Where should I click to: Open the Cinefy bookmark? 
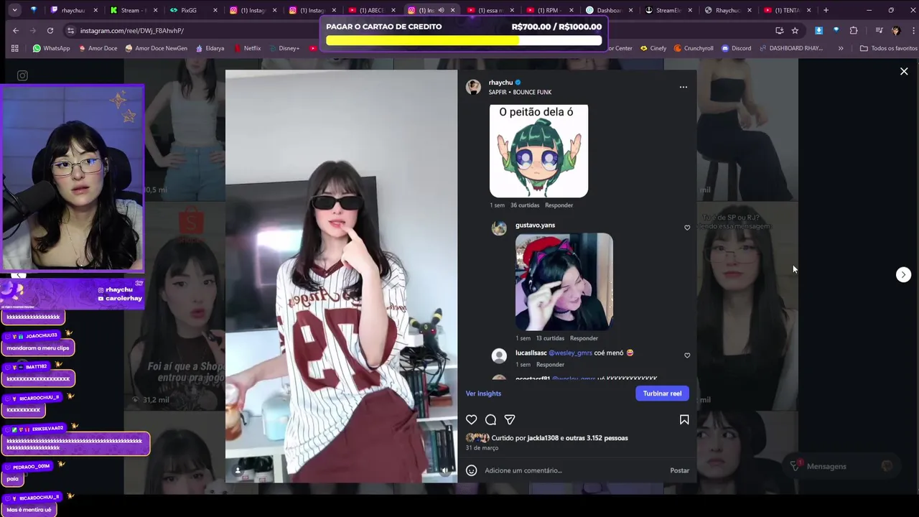click(x=653, y=48)
